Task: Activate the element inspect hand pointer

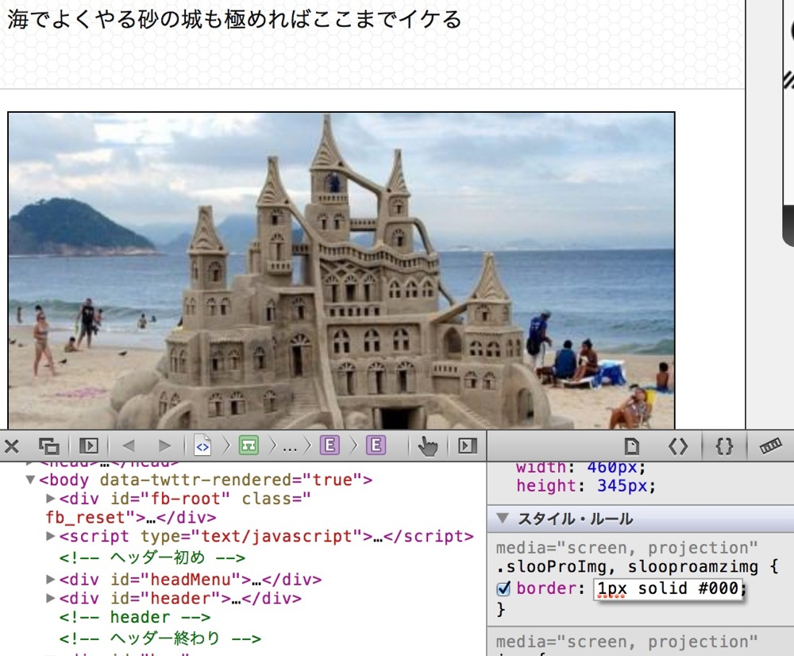Action: click(428, 446)
